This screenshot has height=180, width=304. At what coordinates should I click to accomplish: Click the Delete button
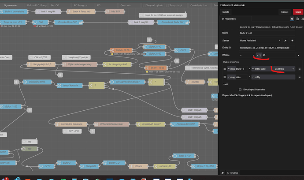(226, 12)
